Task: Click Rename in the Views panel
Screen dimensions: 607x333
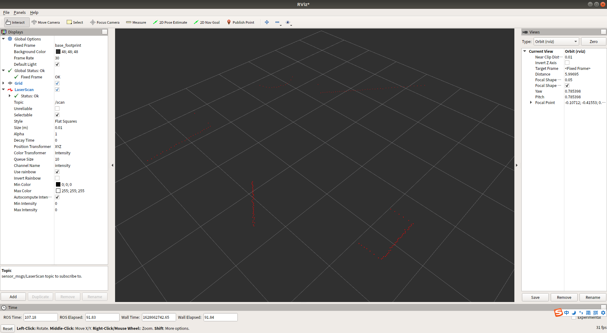Action: pyautogui.click(x=593, y=297)
